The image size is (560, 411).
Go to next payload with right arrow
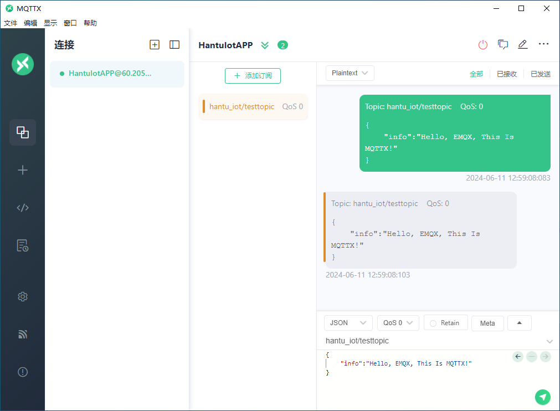pyautogui.click(x=546, y=356)
